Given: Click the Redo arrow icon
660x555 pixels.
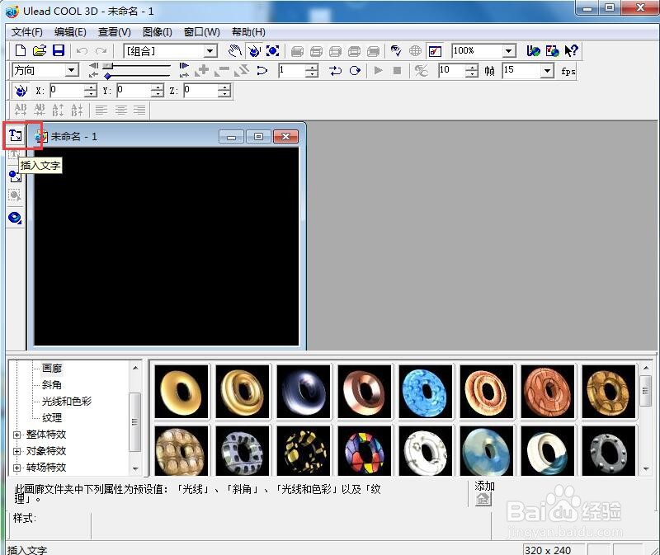Looking at the screenshot, I should click(101, 51).
